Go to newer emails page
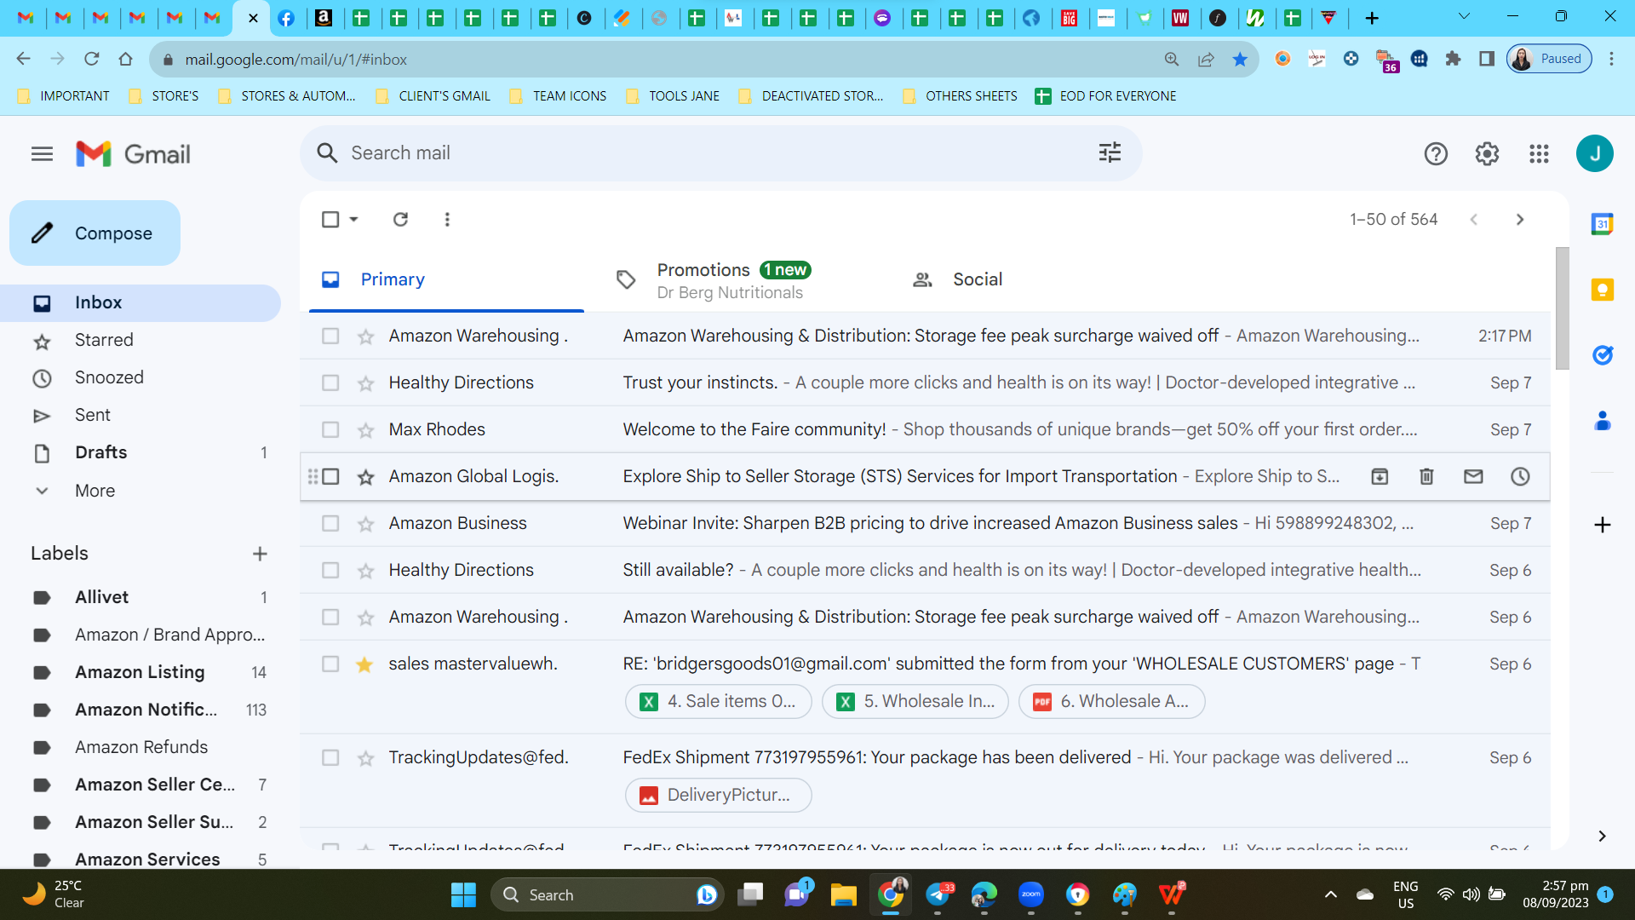Image resolution: width=1635 pixels, height=920 pixels. [x=1473, y=220]
